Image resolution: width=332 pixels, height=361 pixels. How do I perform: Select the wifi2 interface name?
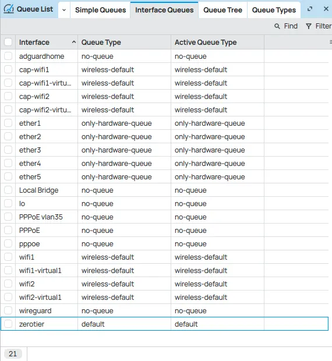click(27, 284)
